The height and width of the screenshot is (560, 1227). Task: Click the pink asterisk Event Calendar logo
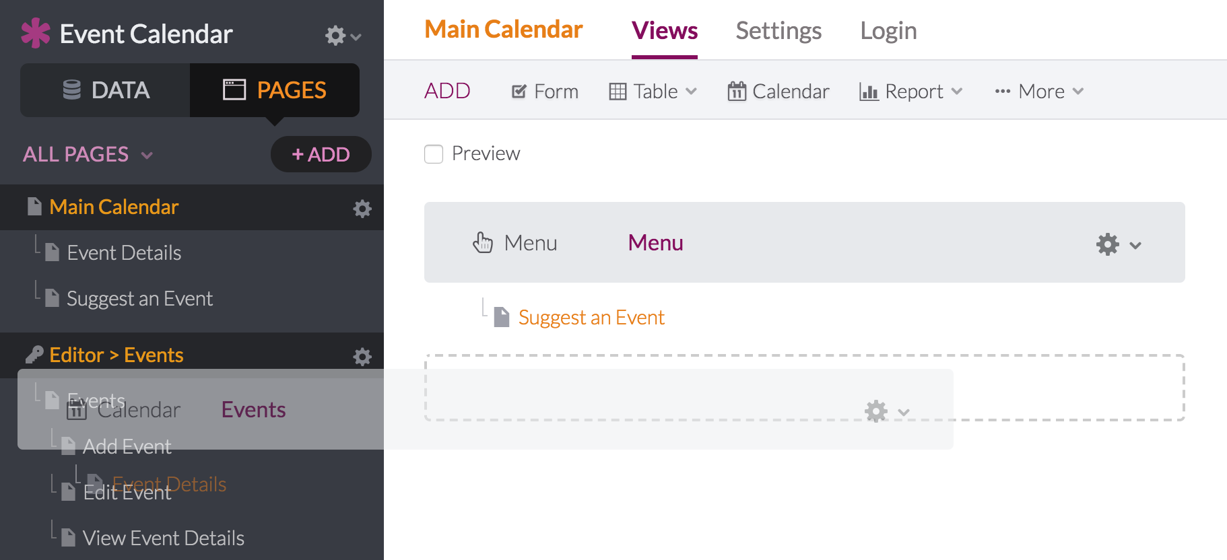point(36,34)
